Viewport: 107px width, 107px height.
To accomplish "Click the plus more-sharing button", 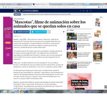I will (x=49, y=32).
